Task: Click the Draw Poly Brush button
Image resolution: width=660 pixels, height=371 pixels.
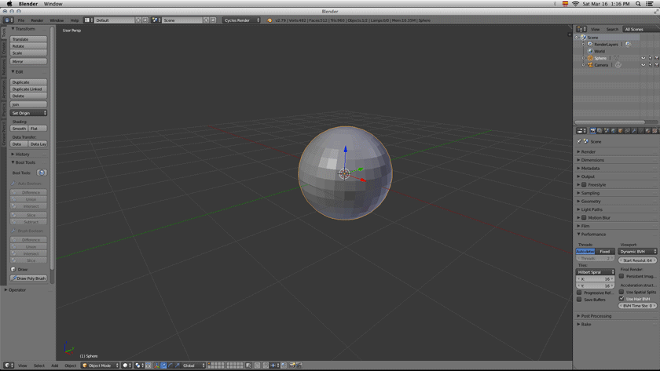Action: tap(28, 278)
